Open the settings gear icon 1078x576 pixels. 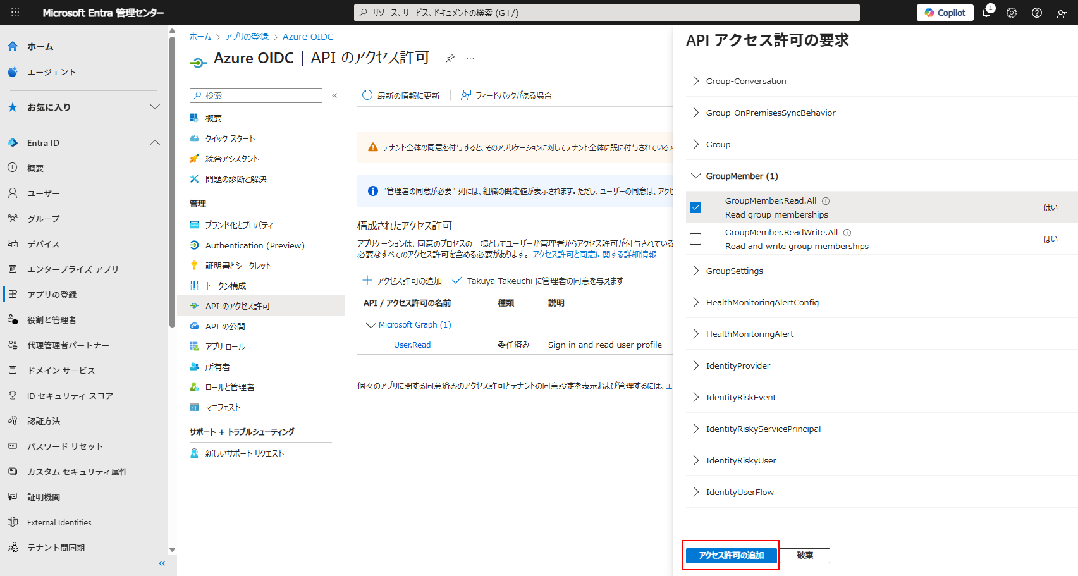[x=1012, y=13]
